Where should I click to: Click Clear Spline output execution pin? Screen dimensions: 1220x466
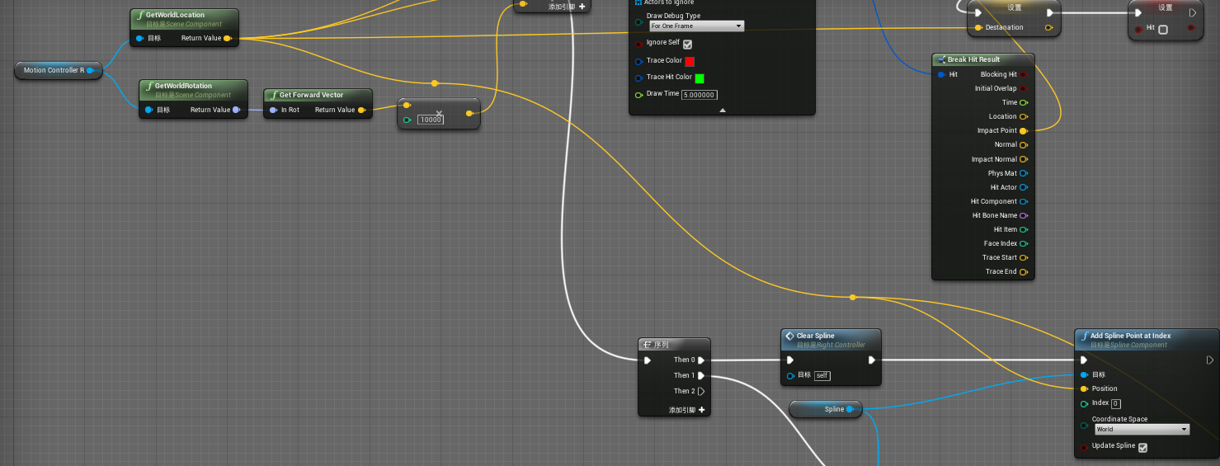click(871, 360)
